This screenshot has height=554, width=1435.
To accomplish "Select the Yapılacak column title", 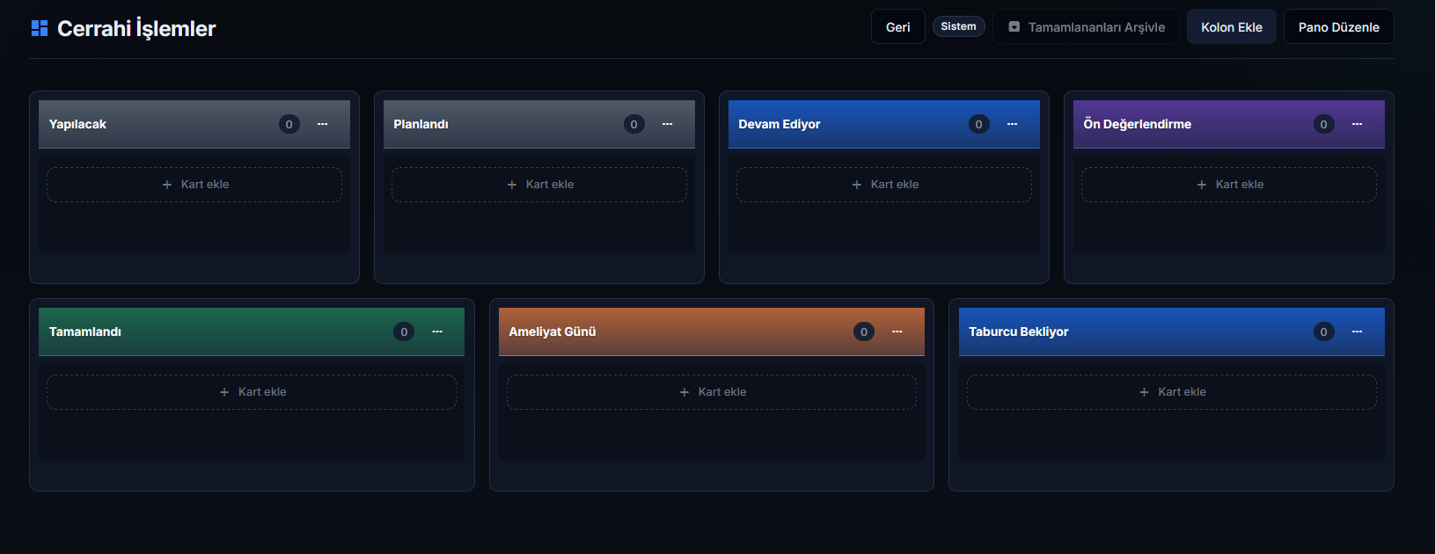I will point(77,124).
